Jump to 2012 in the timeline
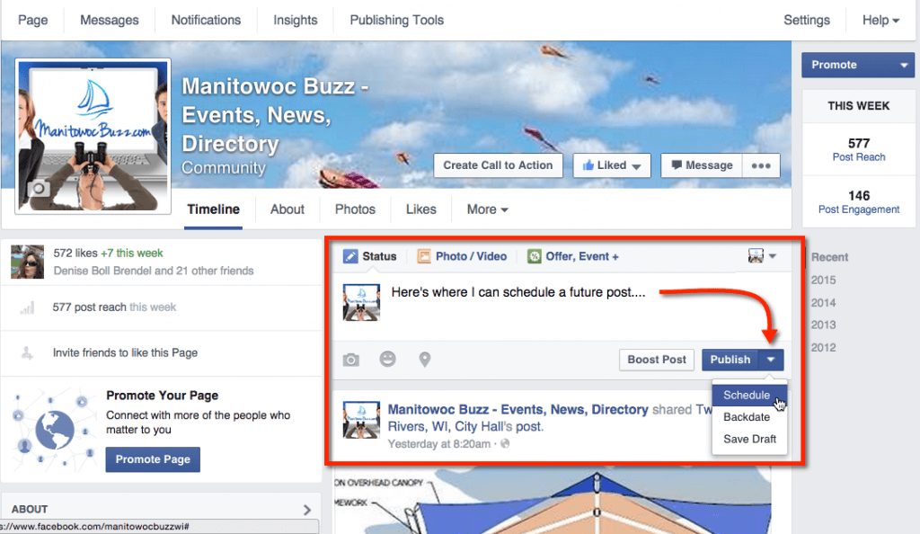The height and width of the screenshot is (534, 920). coord(823,347)
